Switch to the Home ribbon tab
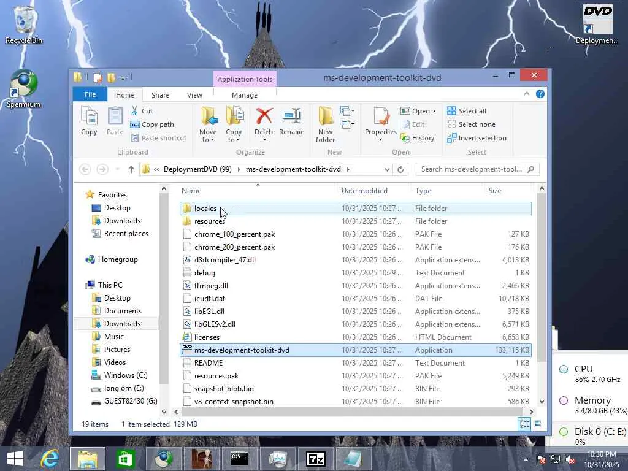This screenshot has height=471, width=628. tap(125, 95)
